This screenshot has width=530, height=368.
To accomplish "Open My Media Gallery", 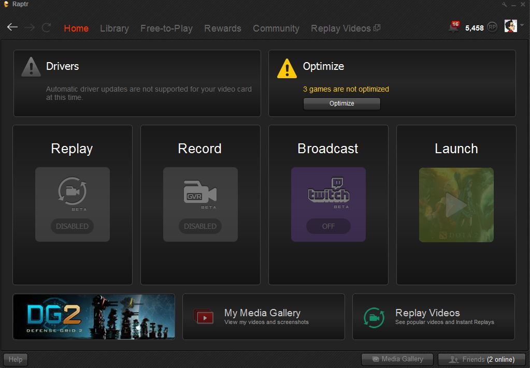I will 264,317.
